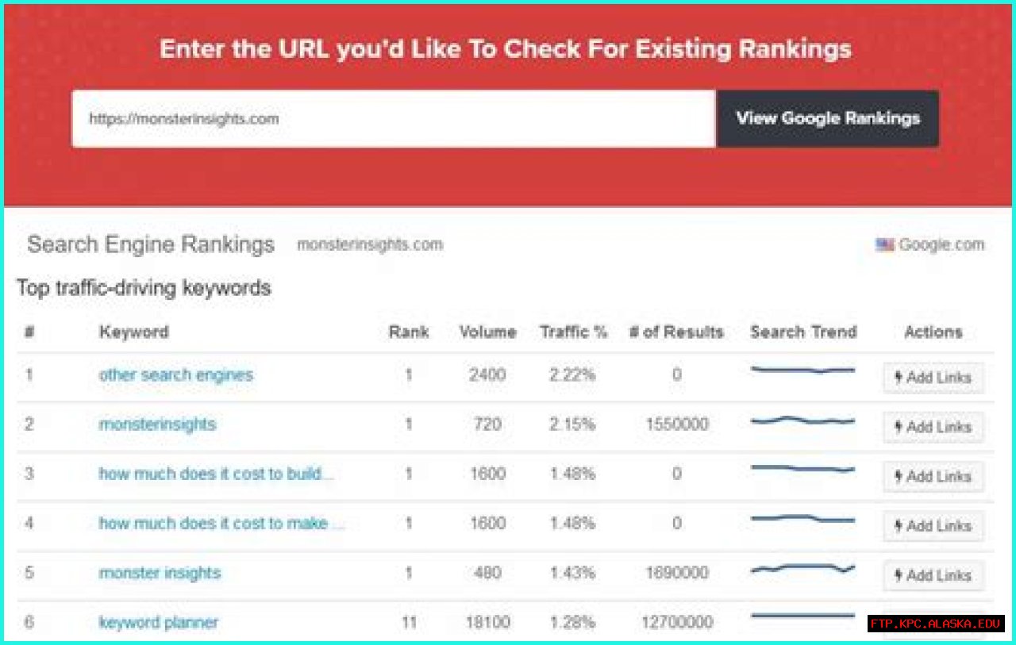Click the View Google Rankings button
The image size is (1016, 645).
(827, 118)
